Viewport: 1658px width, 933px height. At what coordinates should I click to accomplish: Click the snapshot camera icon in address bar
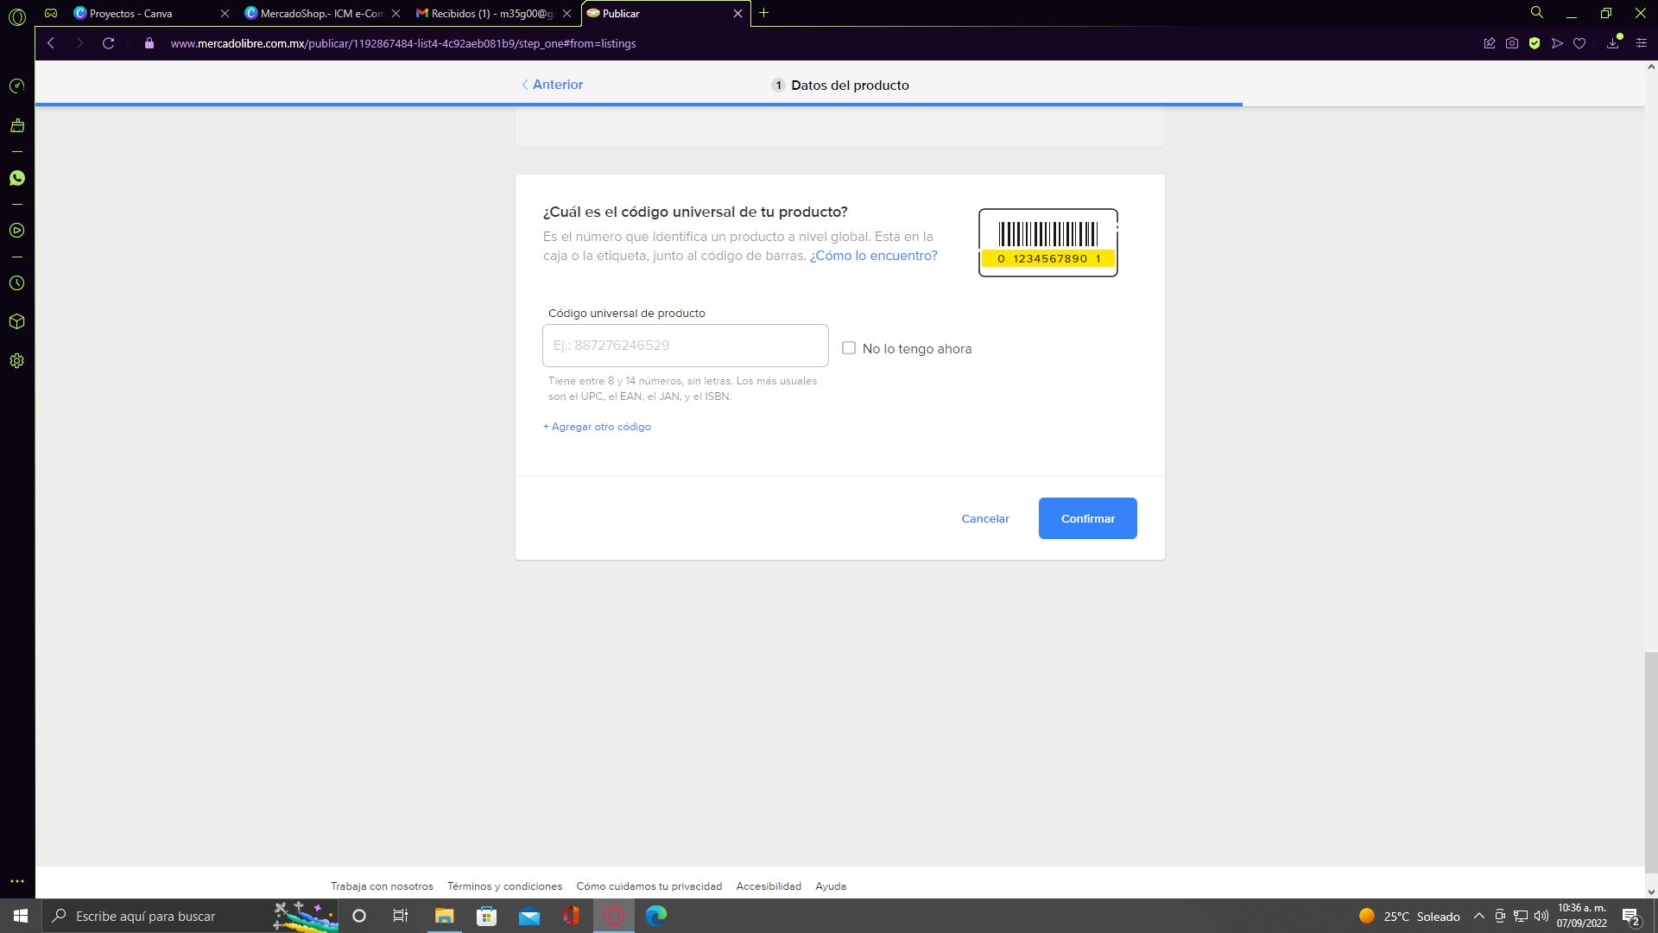click(x=1511, y=43)
